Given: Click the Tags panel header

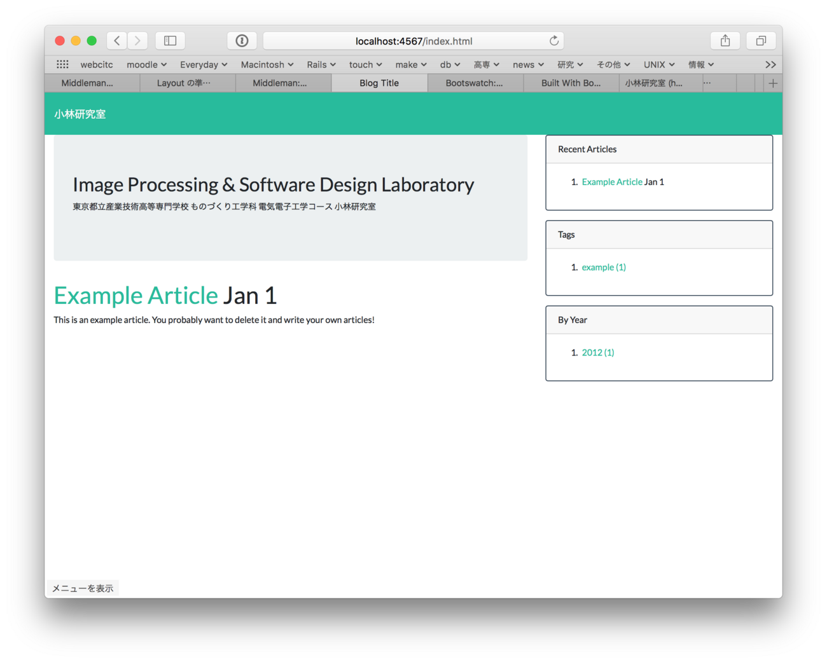Looking at the screenshot, I should click(x=659, y=235).
